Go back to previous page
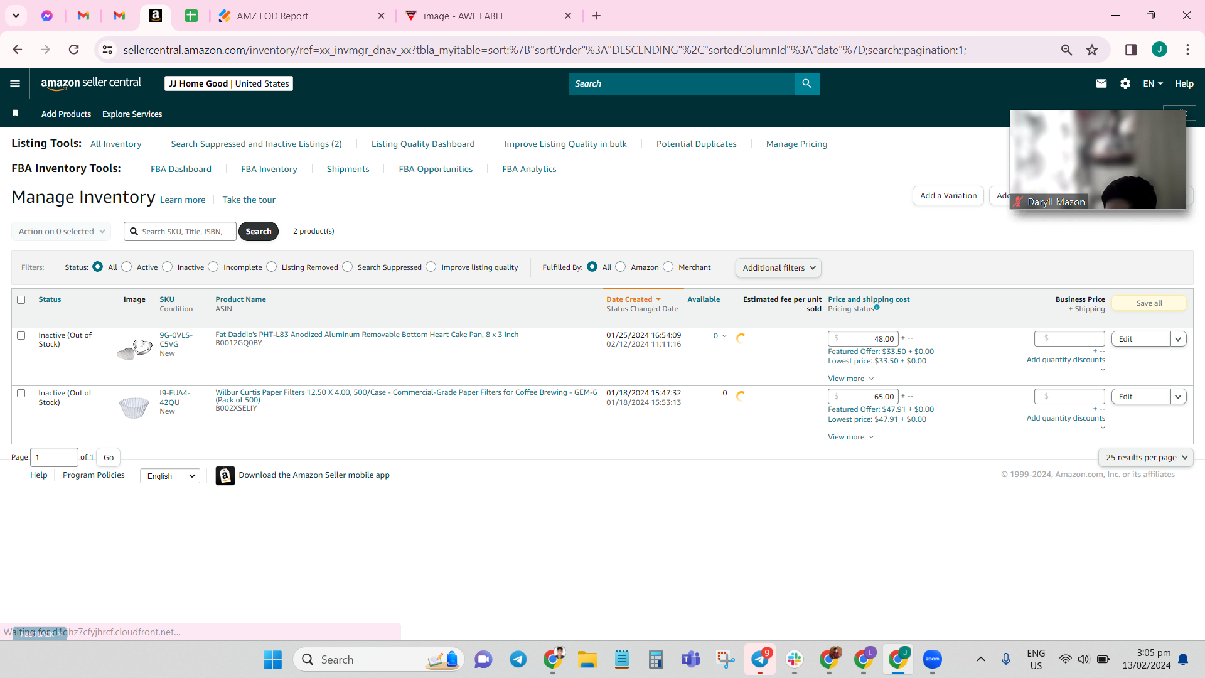The image size is (1205, 678). tap(18, 50)
